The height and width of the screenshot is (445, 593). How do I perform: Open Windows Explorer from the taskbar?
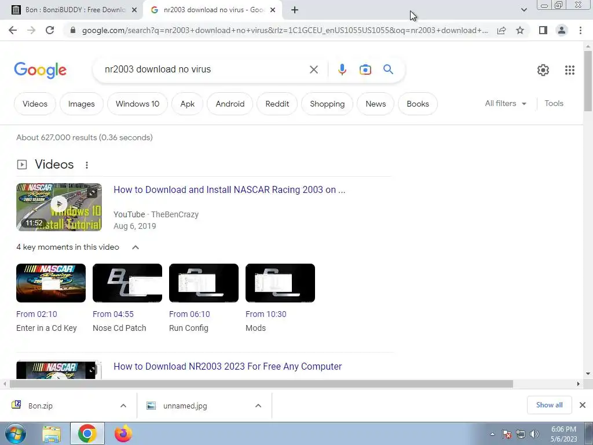point(52,433)
